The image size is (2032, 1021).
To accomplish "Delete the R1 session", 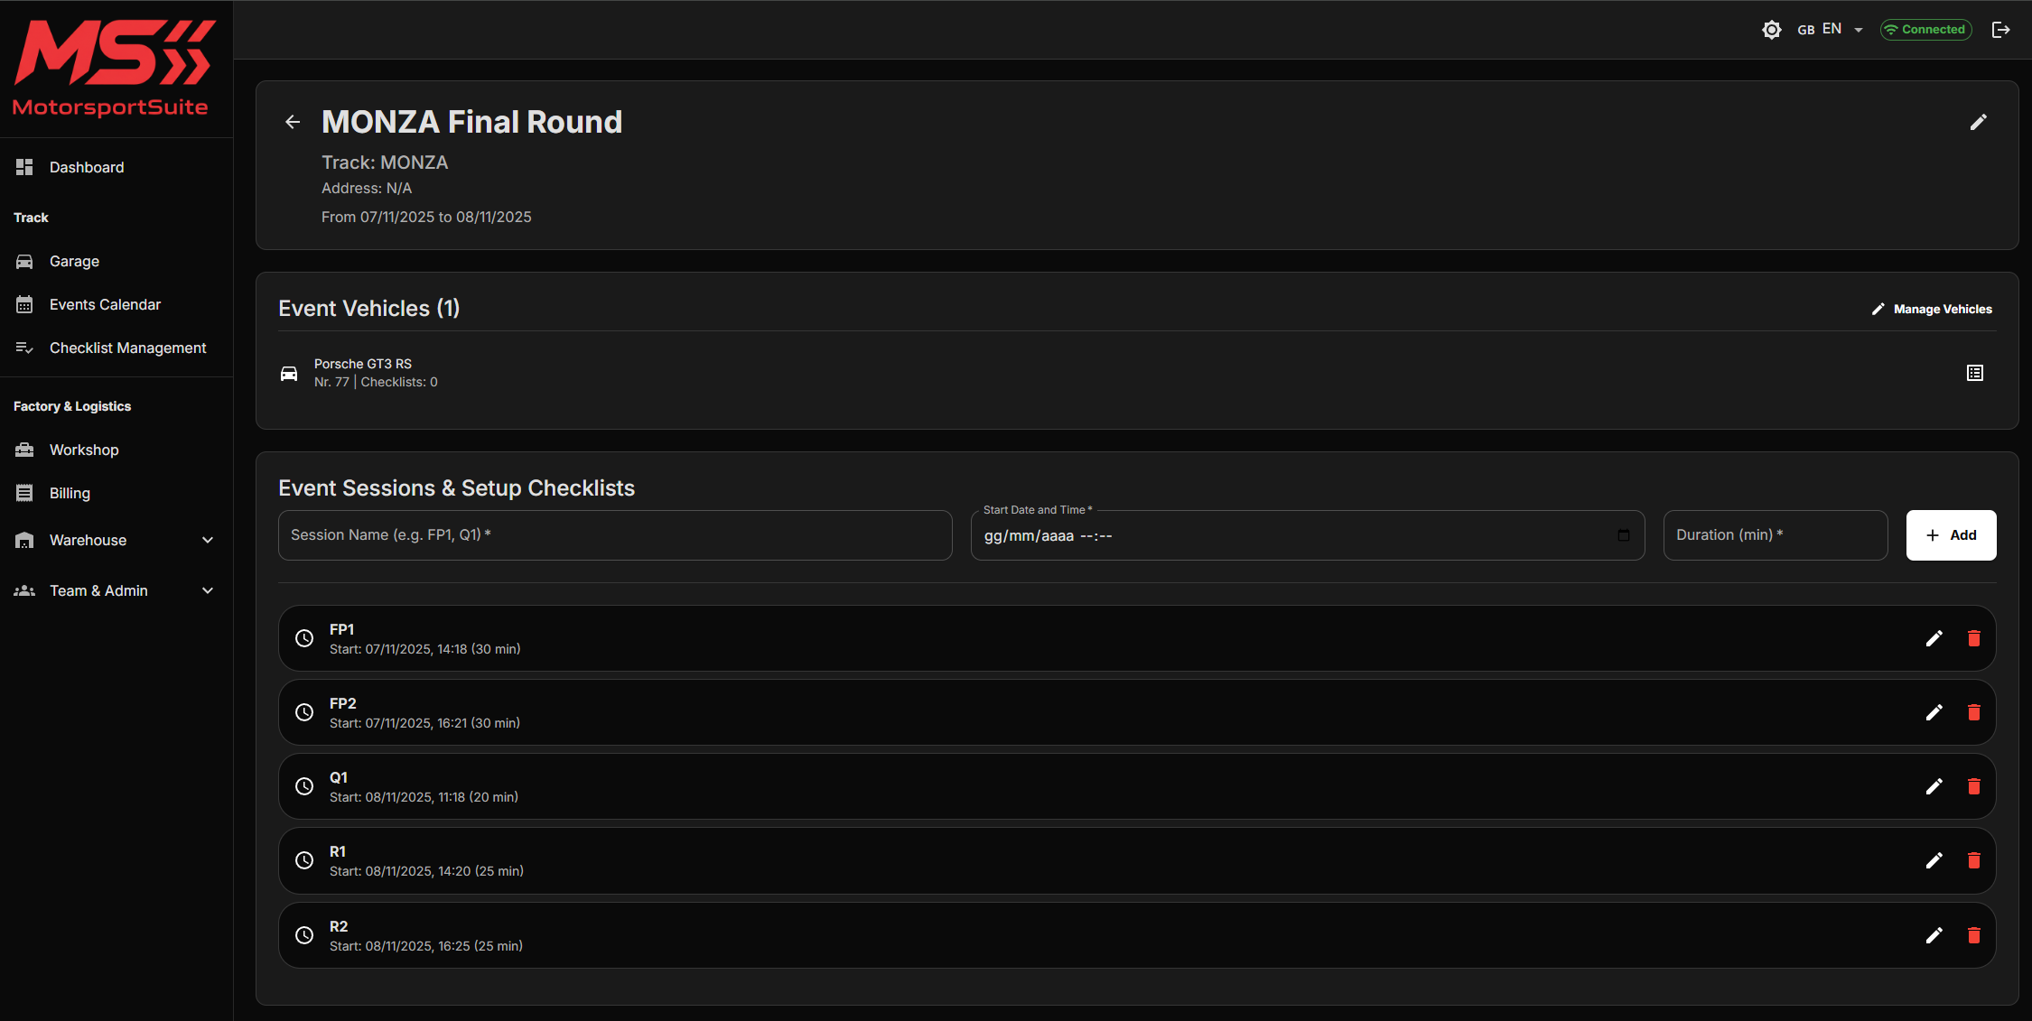I will point(1973,860).
